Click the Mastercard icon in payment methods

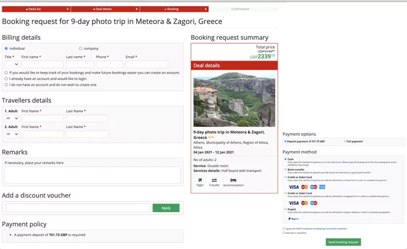coord(304,187)
